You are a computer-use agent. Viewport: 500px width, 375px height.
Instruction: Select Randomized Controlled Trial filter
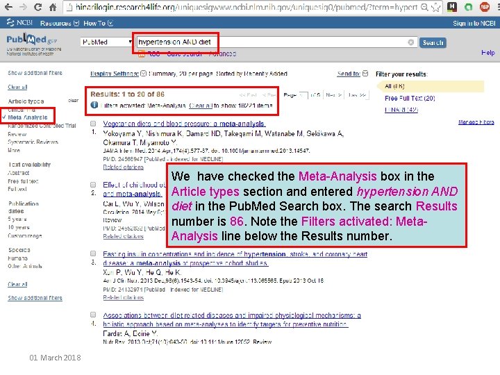(42, 126)
